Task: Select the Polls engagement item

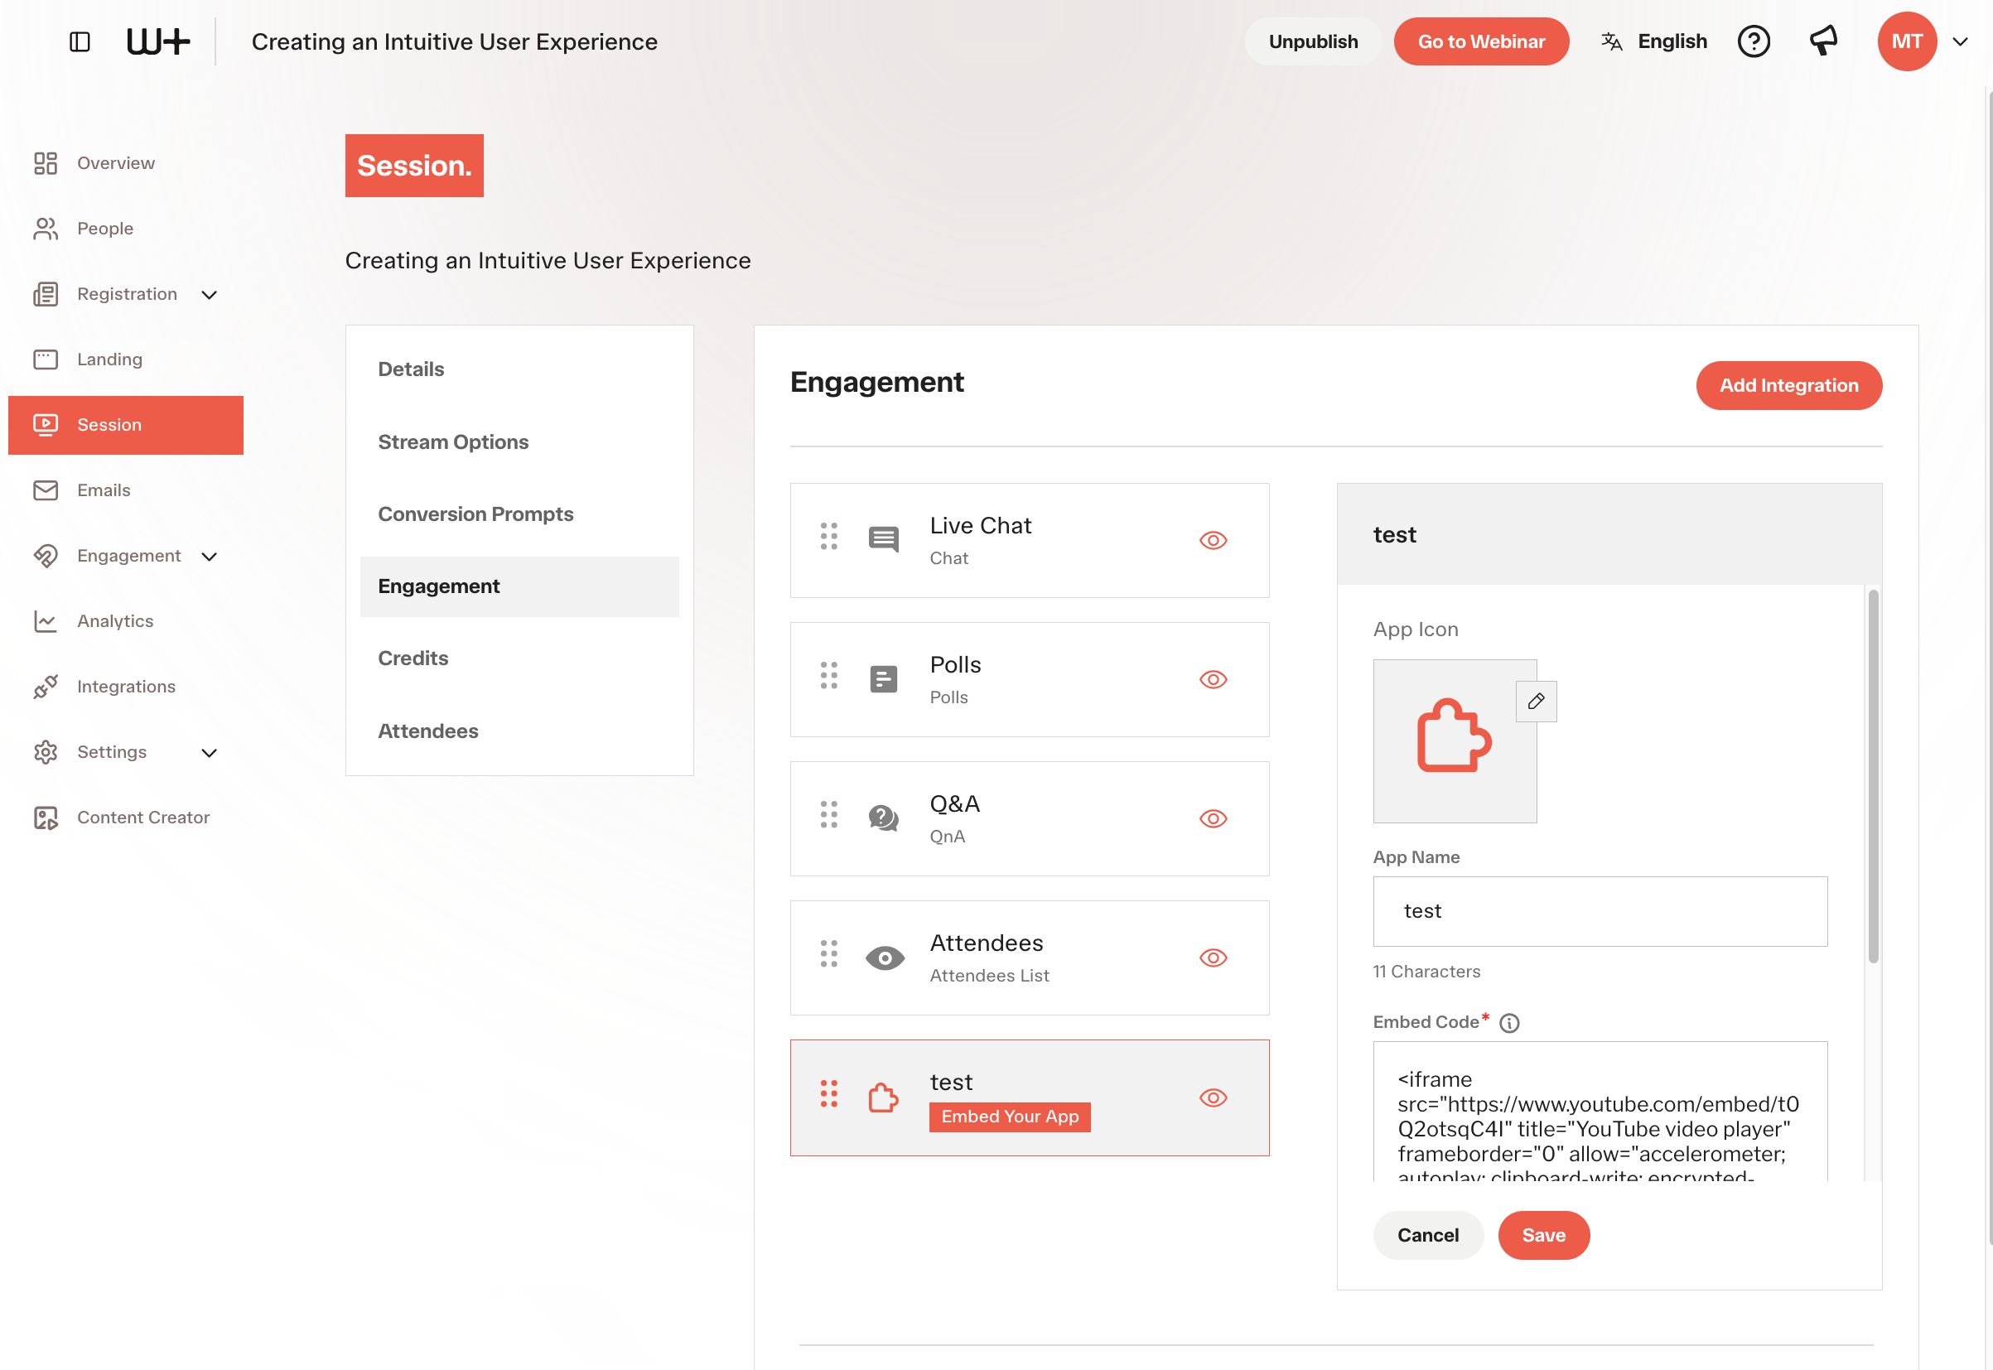Action: tap(1029, 680)
